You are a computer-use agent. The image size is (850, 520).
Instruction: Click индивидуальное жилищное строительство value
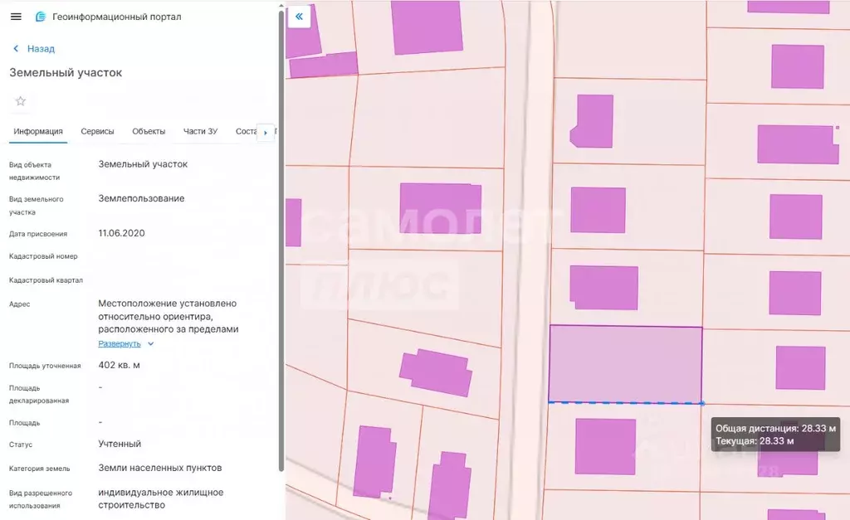pos(161,499)
